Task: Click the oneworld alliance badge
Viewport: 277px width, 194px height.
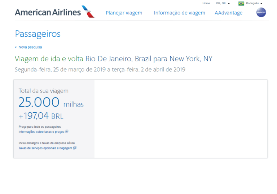Action: [x=261, y=13]
